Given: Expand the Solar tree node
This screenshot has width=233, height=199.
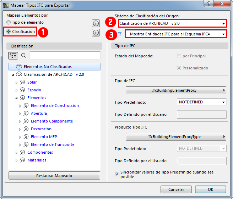Looking at the screenshot, I should click(x=16, y=83).
